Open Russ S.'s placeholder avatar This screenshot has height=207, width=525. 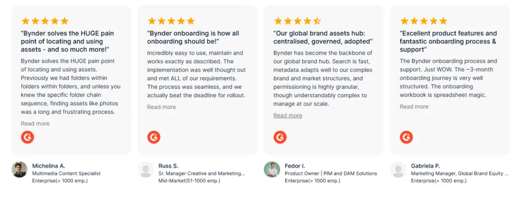(x=146, y=170)
